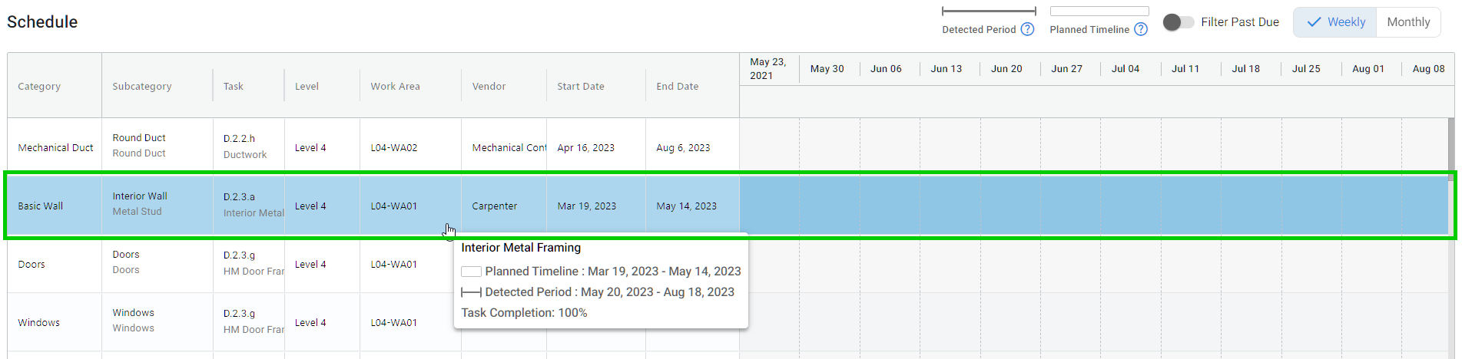Click the Aug 01 week marker
This screenshot has height=359, width=1462.
(x=1368, y=68)
